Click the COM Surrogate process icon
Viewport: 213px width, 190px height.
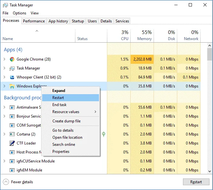pyautogui.click(x=12, y=125)
